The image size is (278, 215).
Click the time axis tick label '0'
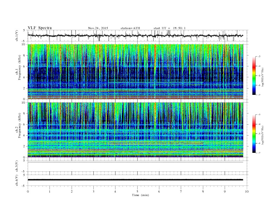(28, 191)
